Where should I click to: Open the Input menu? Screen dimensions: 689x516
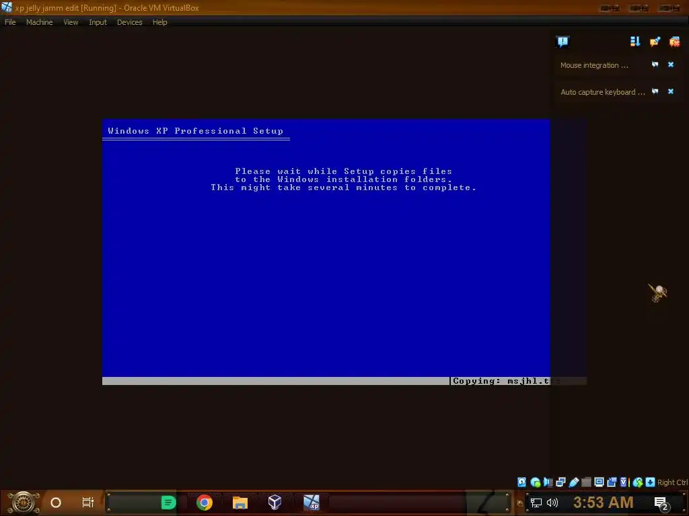98,22
